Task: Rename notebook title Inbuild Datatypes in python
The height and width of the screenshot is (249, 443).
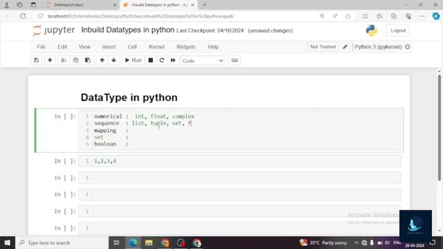Action: (x=127, y=30)
